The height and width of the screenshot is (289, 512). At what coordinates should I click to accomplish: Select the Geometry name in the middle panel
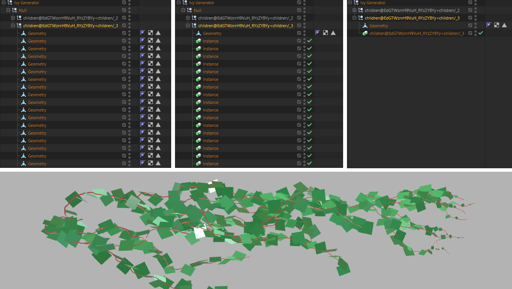click(x=212, y=33)
